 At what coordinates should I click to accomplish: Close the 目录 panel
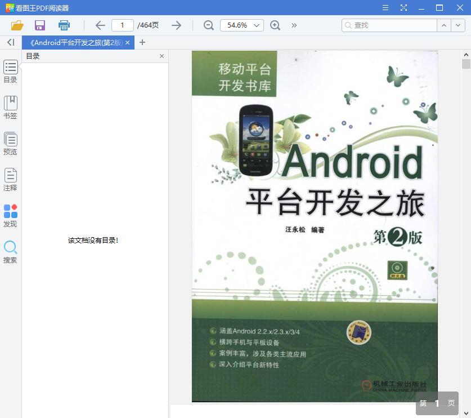[162, 56]
